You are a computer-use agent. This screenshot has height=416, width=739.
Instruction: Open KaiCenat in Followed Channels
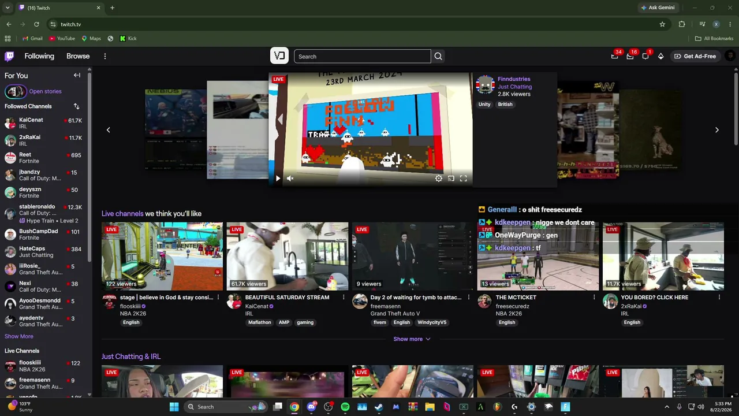43,123
